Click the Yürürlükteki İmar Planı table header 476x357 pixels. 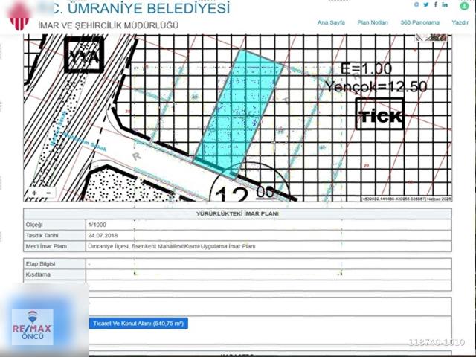tap(237, 213)
